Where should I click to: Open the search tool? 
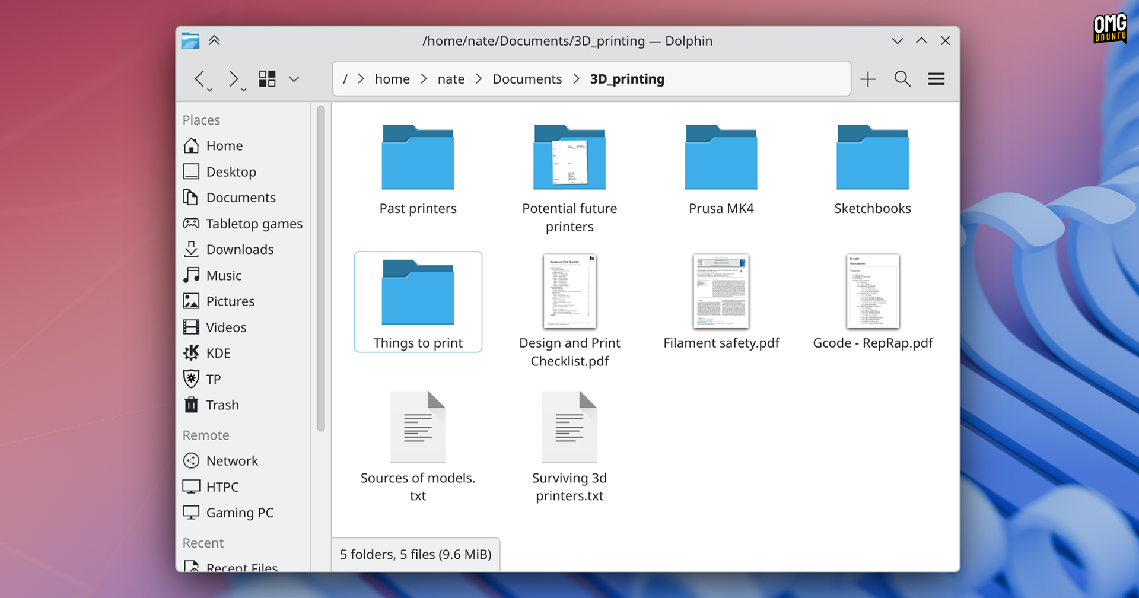tap(902, 79)
